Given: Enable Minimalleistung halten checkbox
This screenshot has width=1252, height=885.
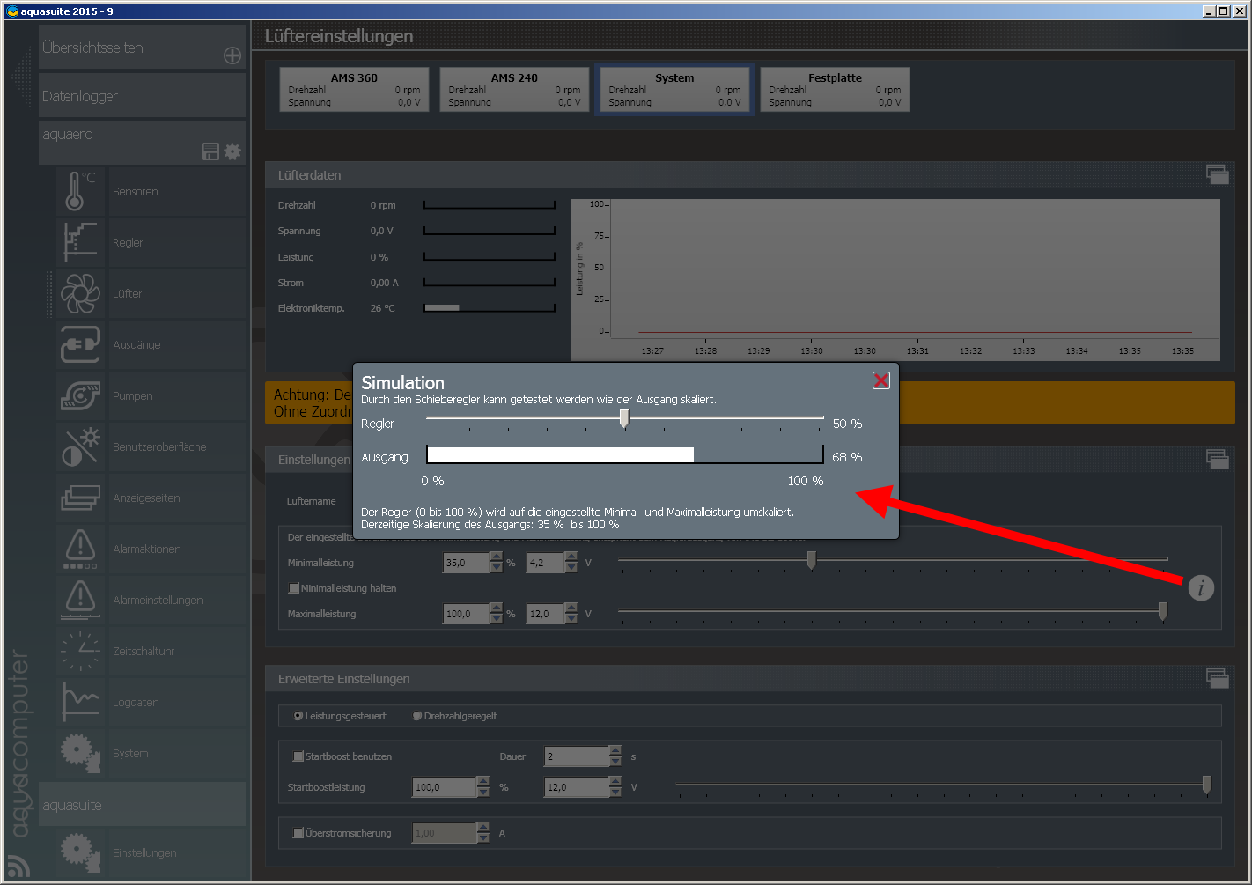Looking at the screenshot, I should pos(294,588).
